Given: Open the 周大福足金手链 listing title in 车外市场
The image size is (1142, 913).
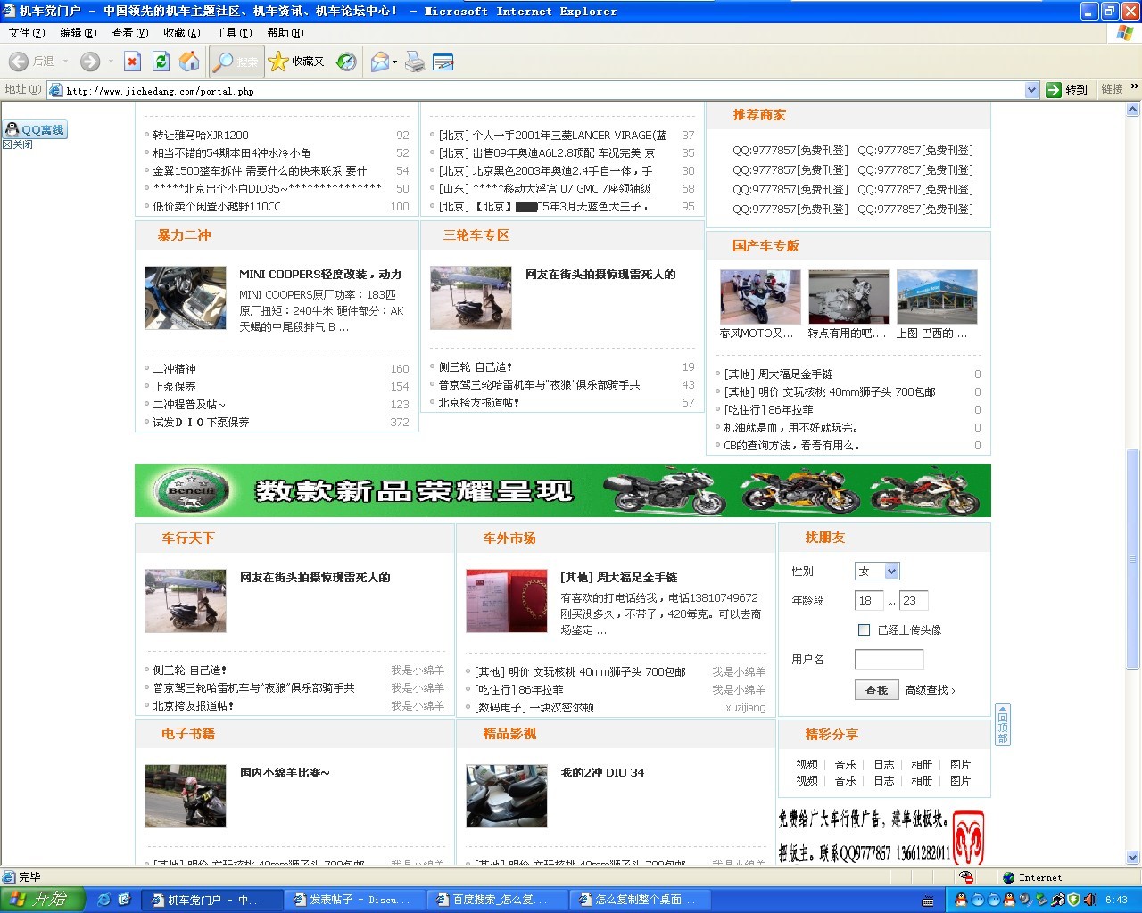Looking at the screenshot, I should [618, 578].
